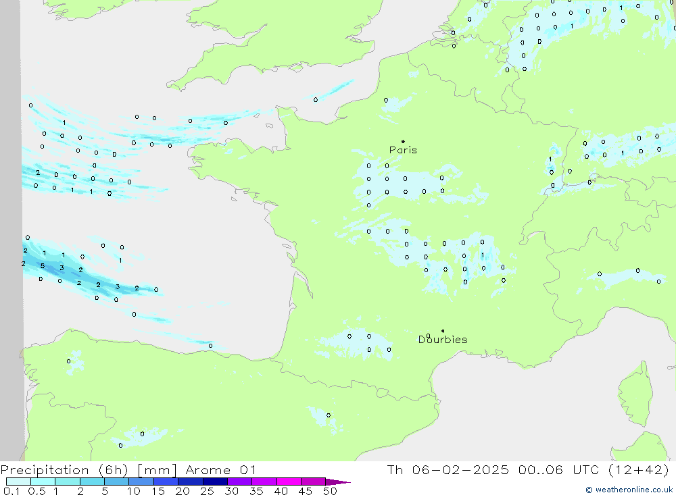The width and height of the screenshot is (676, 495).
Task: Click the 'Th 06-02-2025 00..06 UTC (12+42)' timestamp
Action: tap(528, 469)
